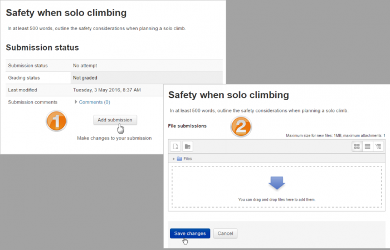Open the Comments (0) link
Image resolution: width=390 pixels, height=250 pixels.
click(94, 102)
